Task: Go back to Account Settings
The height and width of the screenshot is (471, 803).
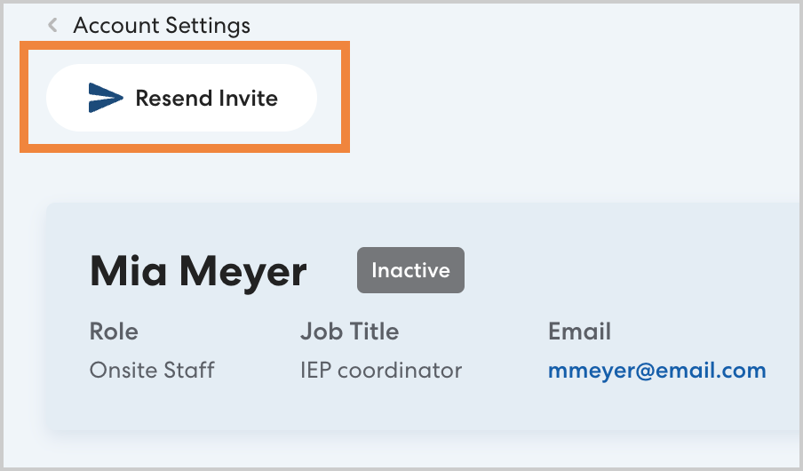Action: coord(161,26)
